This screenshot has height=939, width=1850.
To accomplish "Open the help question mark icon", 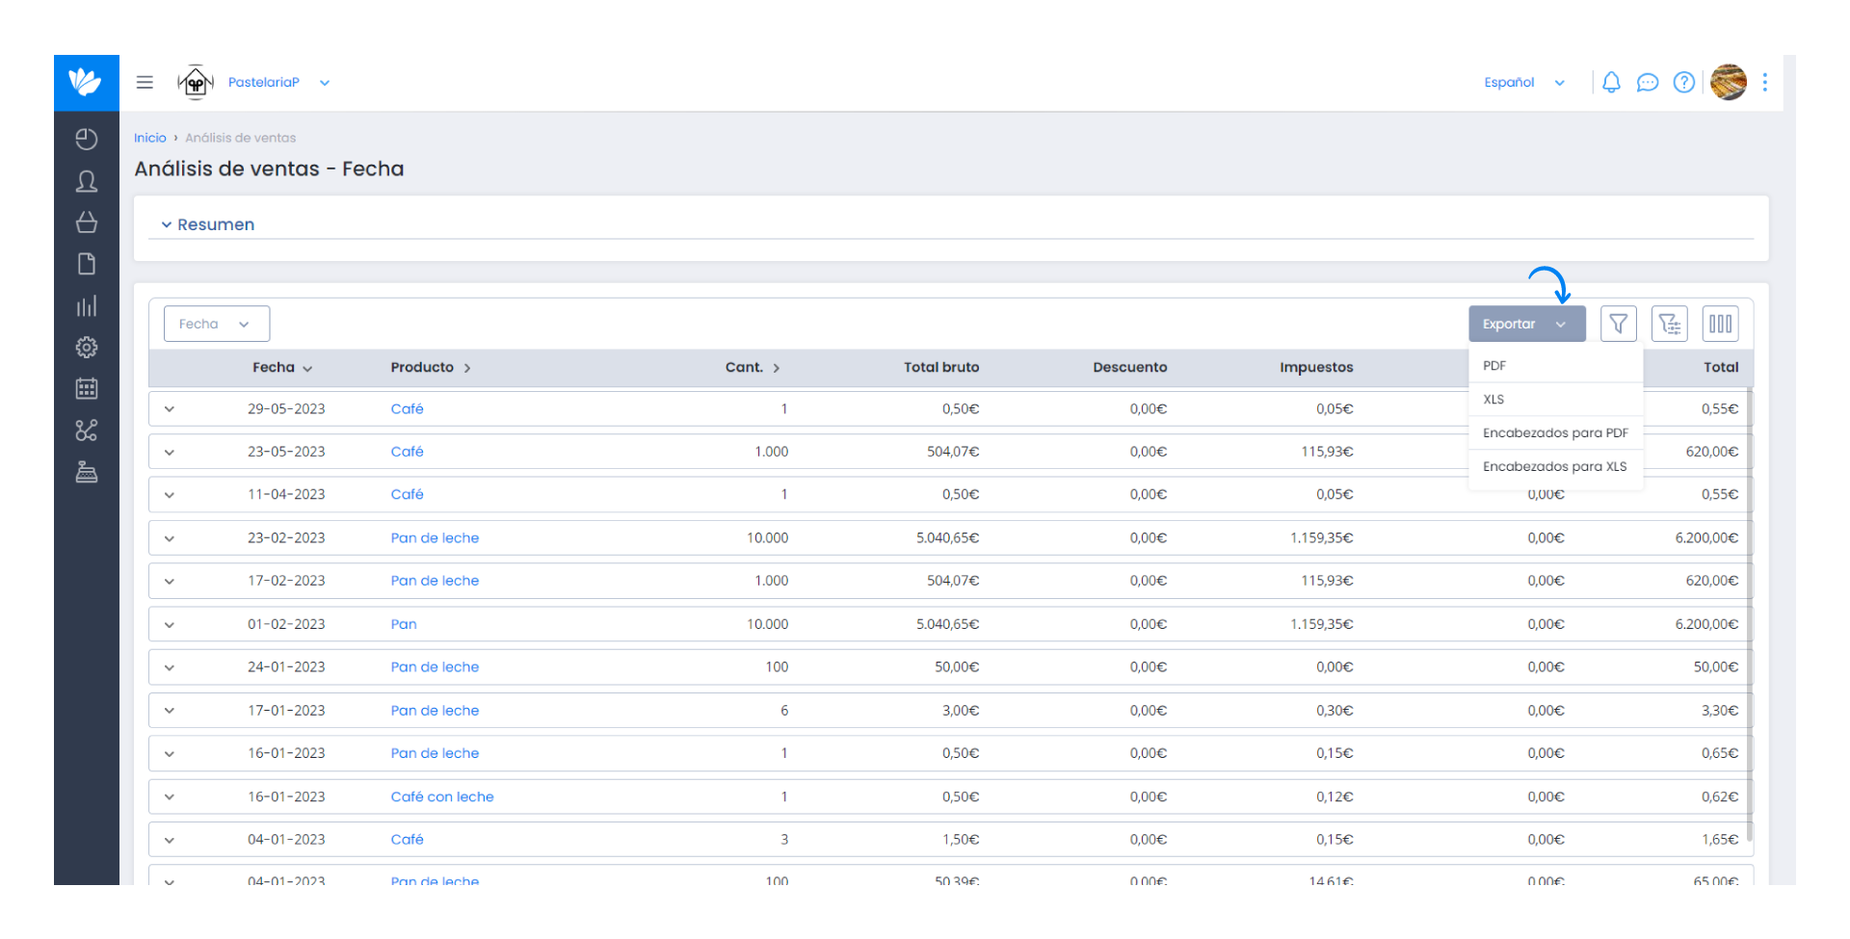I will (1683, 82).
